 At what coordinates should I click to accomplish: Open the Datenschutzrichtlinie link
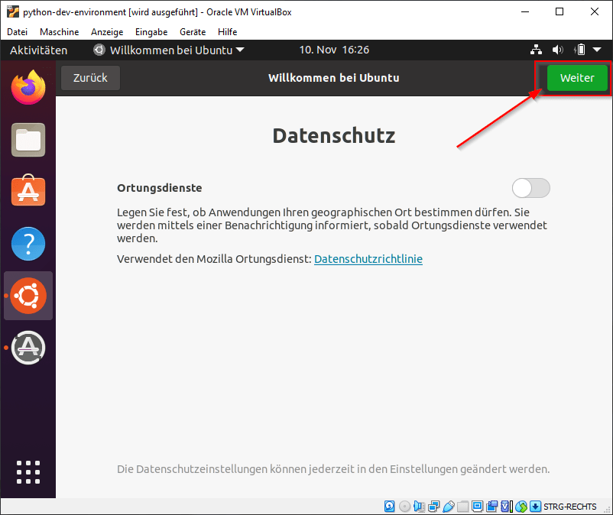point(368,259)
